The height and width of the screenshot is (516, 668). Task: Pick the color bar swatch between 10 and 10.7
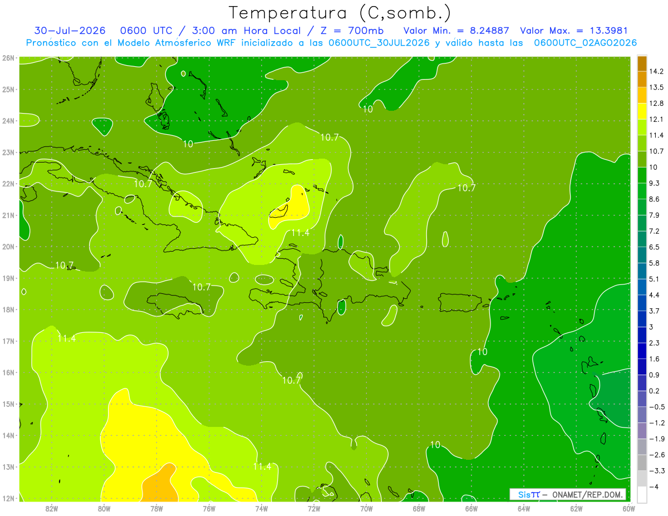[642, 159]
